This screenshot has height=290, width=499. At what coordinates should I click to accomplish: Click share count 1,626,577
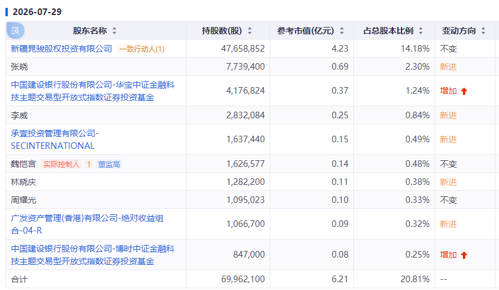pos(246,164)
